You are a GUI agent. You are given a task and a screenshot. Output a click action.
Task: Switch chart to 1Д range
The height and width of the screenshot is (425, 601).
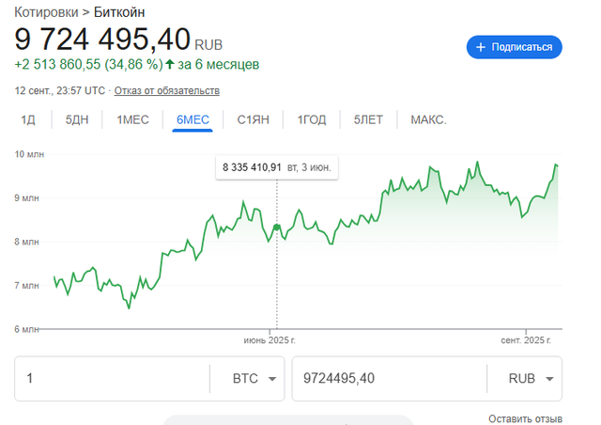pyautogui.click(x=28, y=119)
